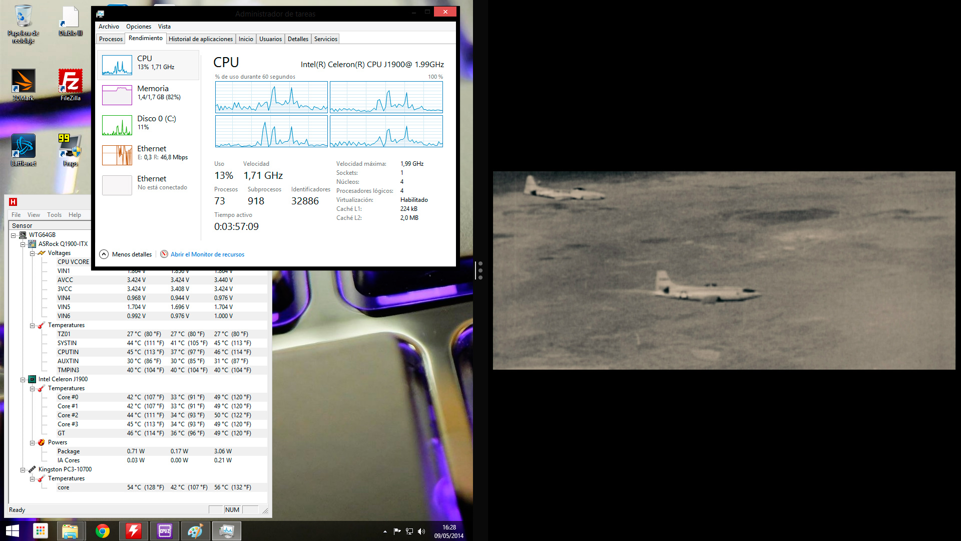
Task: Click the Windows Start button
Action: coord(12,531)
